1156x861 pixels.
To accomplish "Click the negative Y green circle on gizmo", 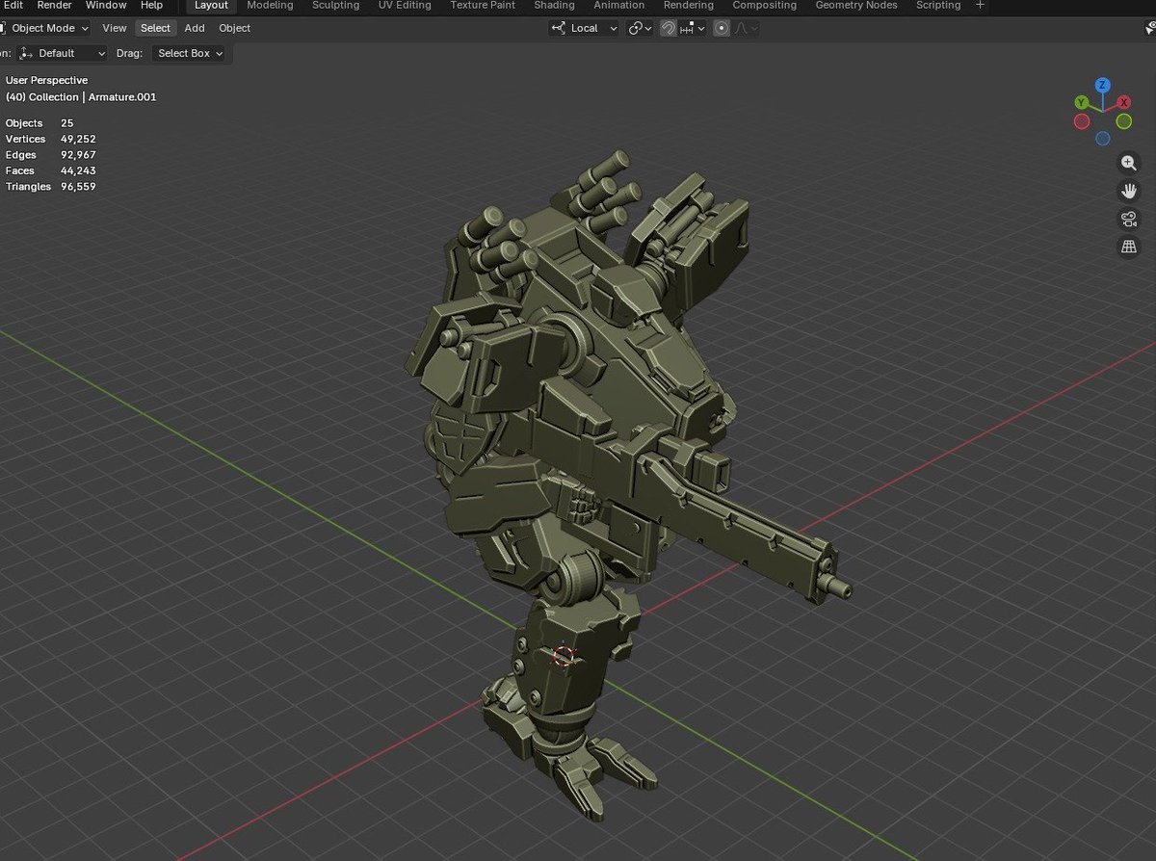I will [x=1123, y=121].
